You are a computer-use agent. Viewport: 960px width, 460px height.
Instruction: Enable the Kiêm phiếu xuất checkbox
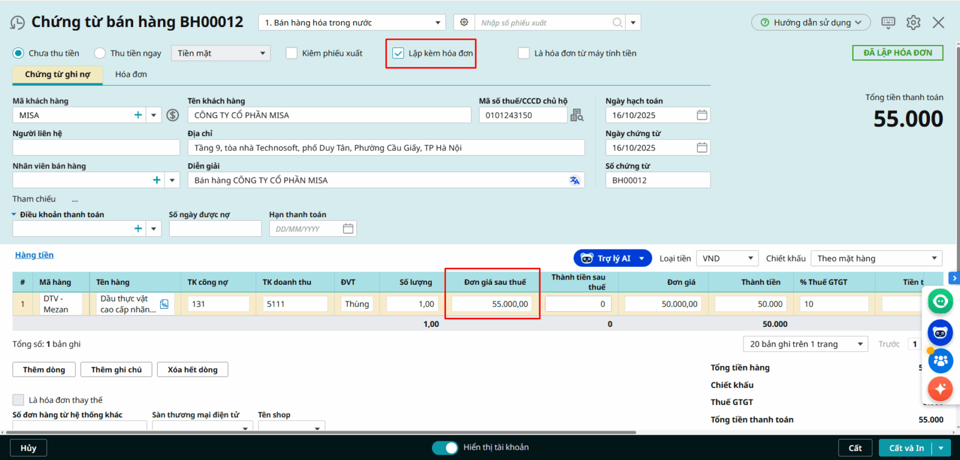click(292, 53)
